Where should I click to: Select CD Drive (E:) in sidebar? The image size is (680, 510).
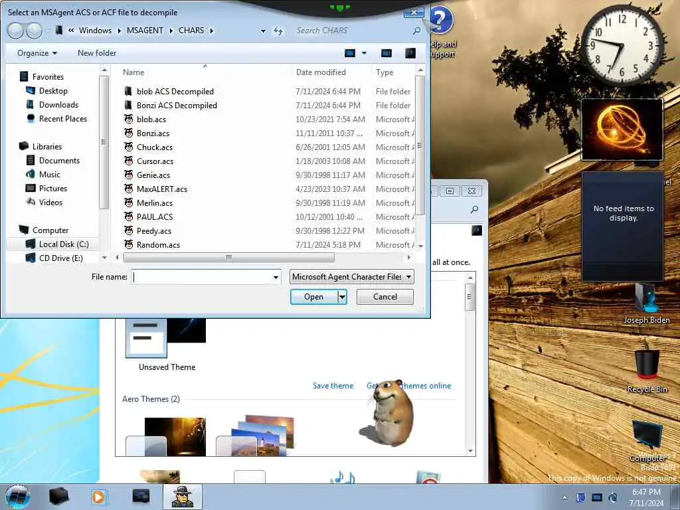point(60,258)
